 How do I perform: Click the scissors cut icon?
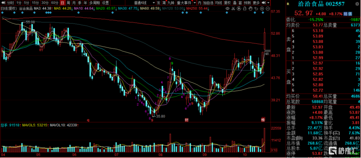(x=233, y=9)
